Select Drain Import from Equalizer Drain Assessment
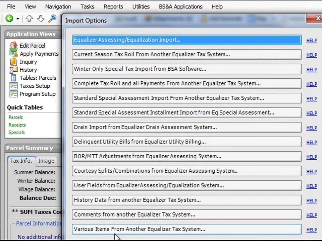 187,127
